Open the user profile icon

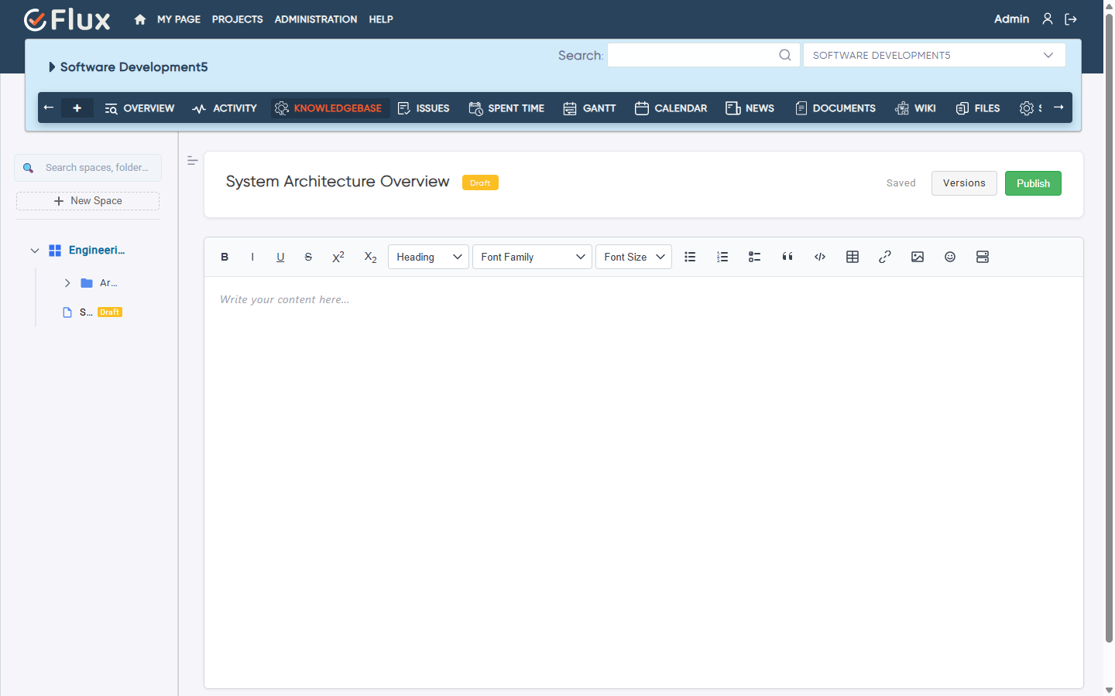click(1048, 19)
